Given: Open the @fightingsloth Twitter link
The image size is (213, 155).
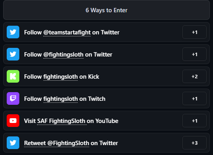Looking at the screenshot, I should pos(64,55).
